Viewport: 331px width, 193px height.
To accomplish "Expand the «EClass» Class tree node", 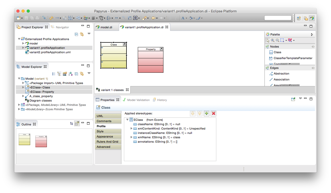I will pyautogui.click(x=23, y=87).
